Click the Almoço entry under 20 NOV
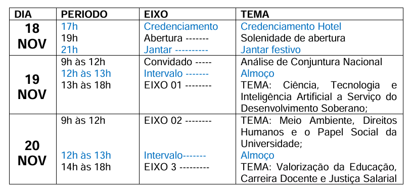411x191 pixels. click(257, 155)
